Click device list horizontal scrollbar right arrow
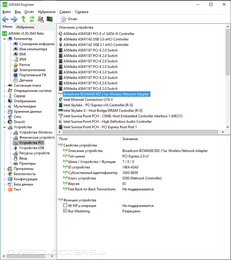The image size is (231, 260). (223, 132)
